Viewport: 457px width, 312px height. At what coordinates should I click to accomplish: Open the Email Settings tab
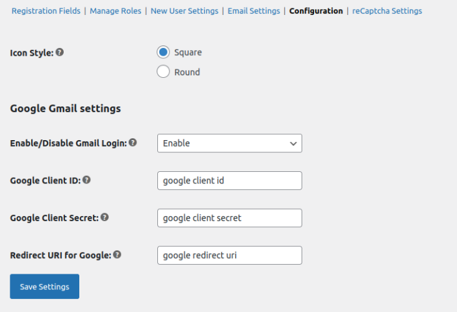click(254, 11)
